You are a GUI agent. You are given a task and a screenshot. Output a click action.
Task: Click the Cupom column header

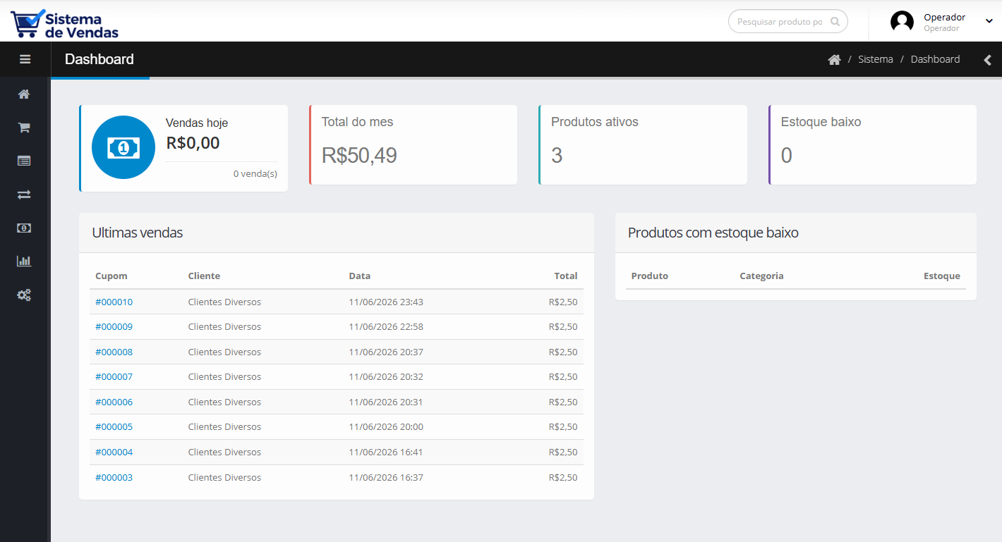[x=111, y=276]
